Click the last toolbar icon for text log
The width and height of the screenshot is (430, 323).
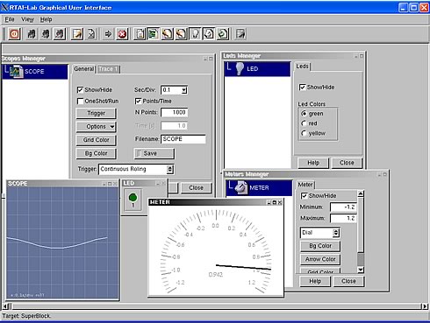click(x=240, y=34)
